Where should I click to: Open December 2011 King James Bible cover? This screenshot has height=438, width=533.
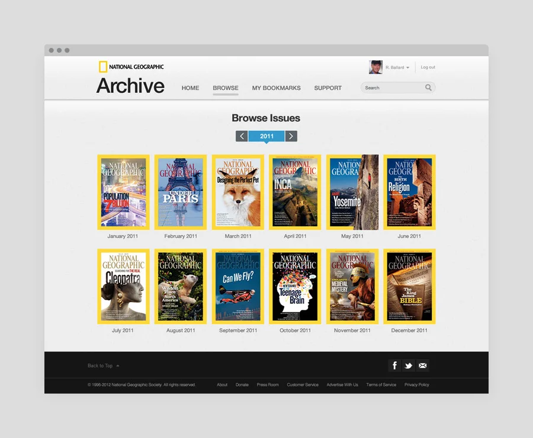pyautogui.click(x=409, y=286)
